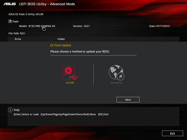The image size is (187, 140).
Task: Click the 'Flash' label text
Action: pyautogui.click(x=16, y=21)
